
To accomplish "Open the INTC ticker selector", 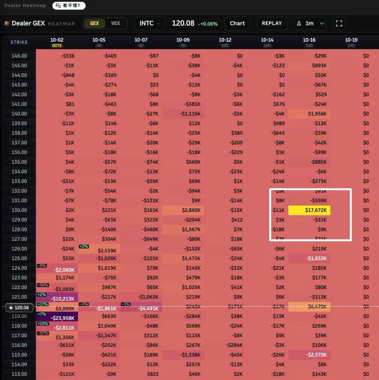I will point(150,23).
